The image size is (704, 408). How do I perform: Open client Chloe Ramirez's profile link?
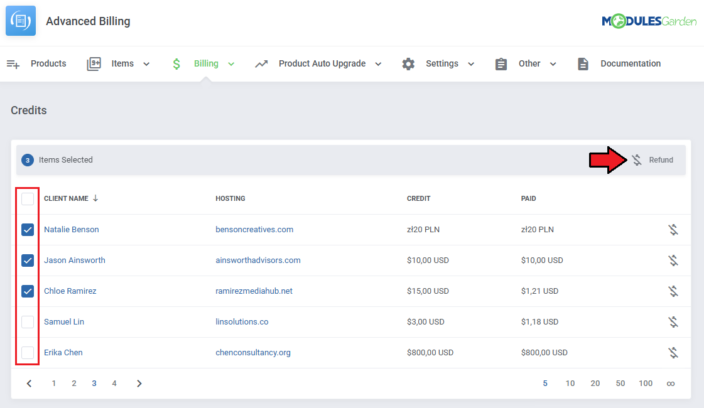click(70, 291)
